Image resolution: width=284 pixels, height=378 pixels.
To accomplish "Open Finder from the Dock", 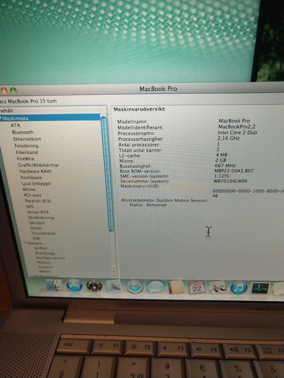I will 54,285.
